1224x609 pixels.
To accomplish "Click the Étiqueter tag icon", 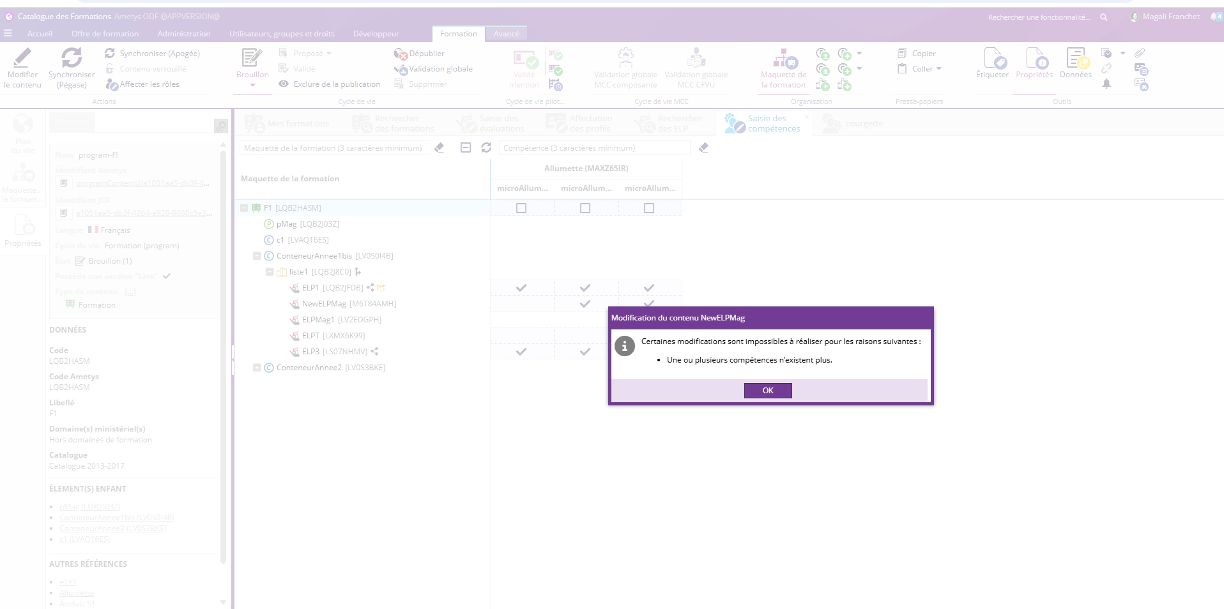I will pyautogui.click(x=995, y=58).
